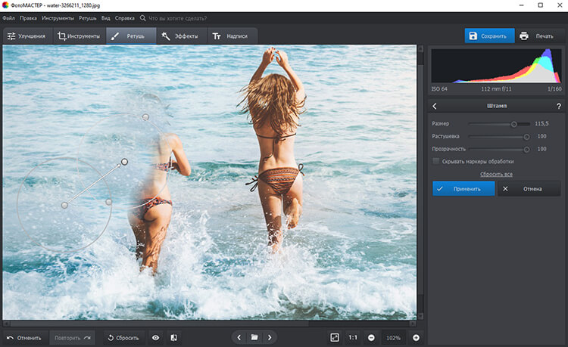The height and width of the screenshot is (347, 568).
Task: Open help for the Штамп tool
Action: (x=558, y=106)
